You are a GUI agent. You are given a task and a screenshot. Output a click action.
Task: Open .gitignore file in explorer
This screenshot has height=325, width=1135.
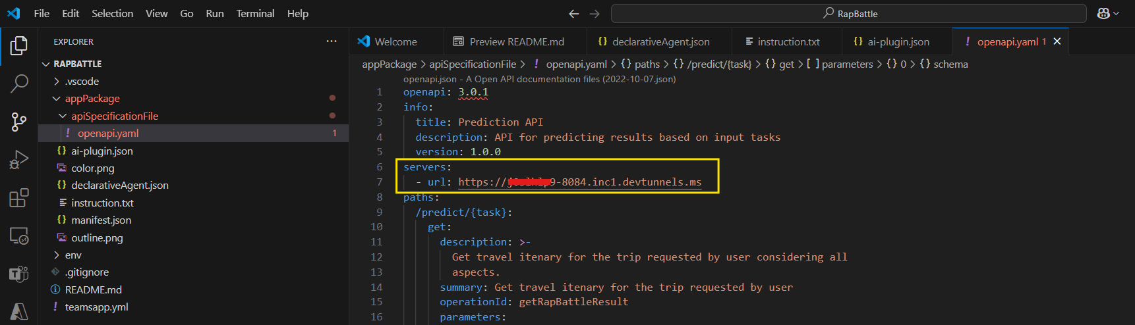pos(193,272)
